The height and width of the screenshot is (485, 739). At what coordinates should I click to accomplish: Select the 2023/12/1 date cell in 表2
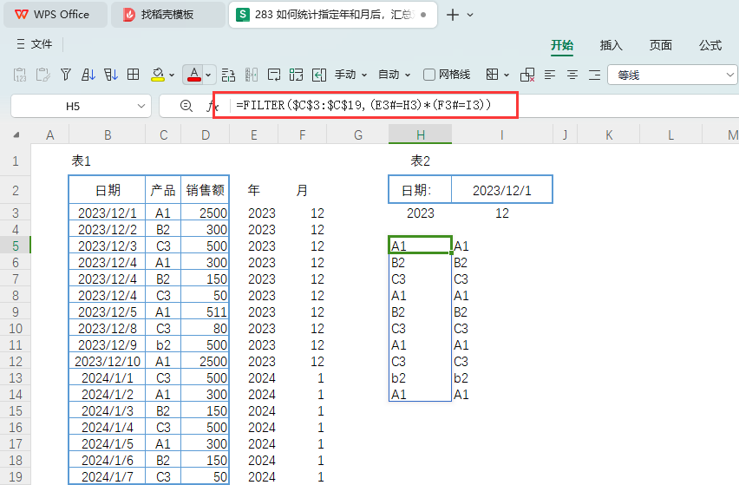click(502, 190)
